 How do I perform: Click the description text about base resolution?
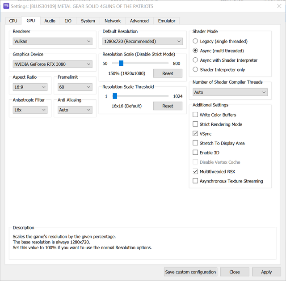click(x=51, y=242)
